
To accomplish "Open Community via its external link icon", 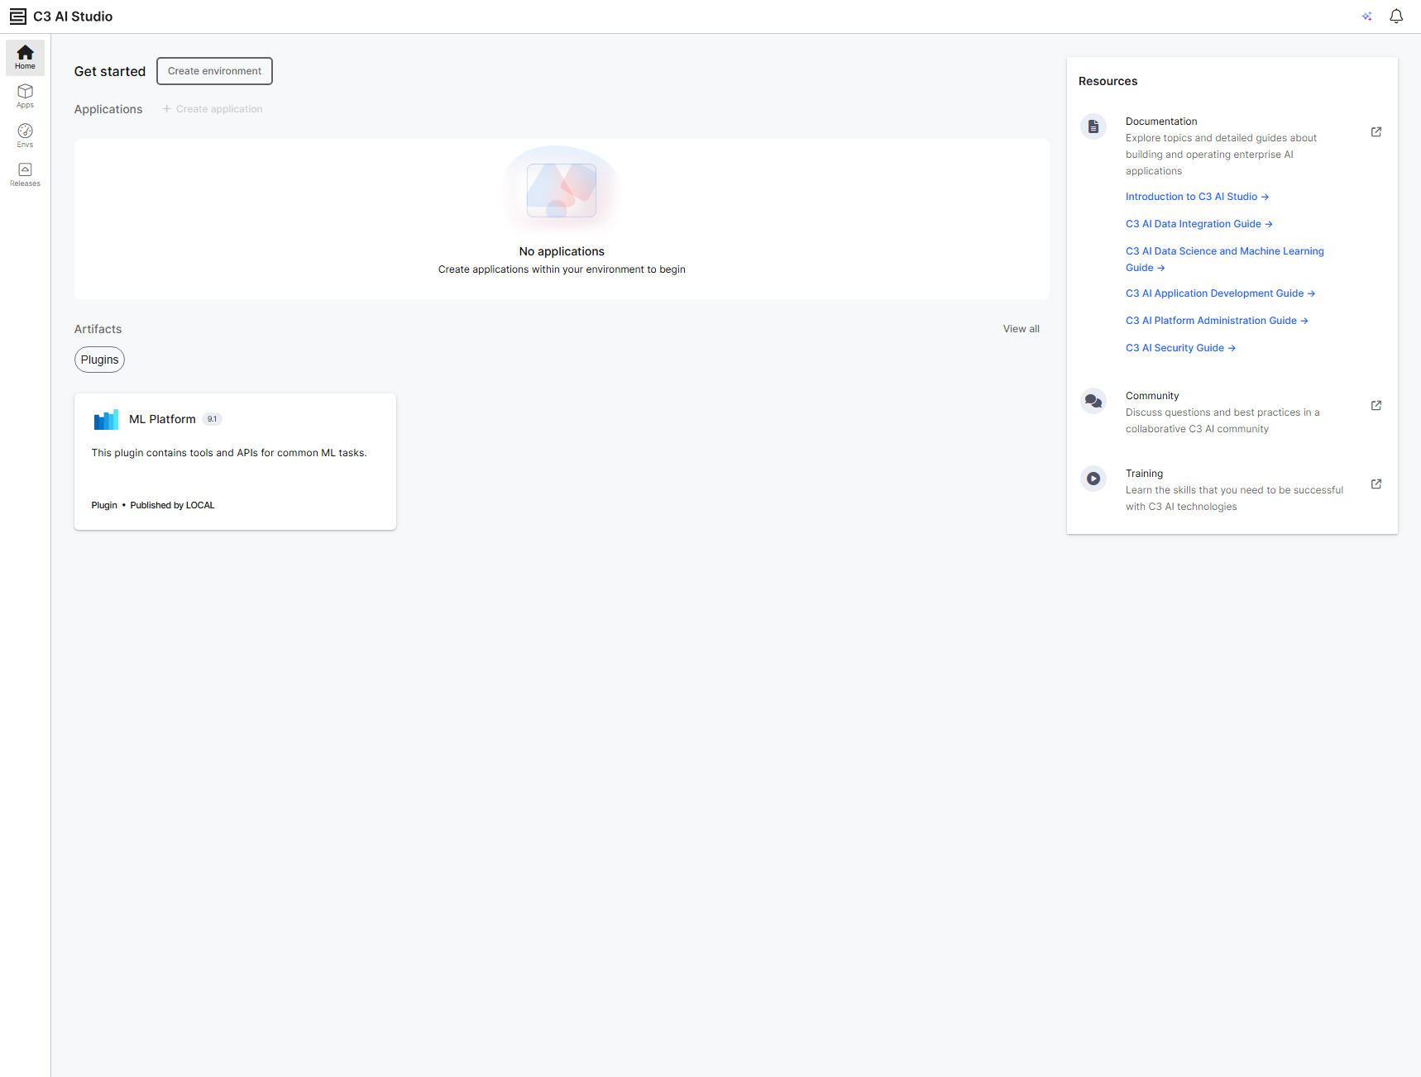I will click(1376, 405).
